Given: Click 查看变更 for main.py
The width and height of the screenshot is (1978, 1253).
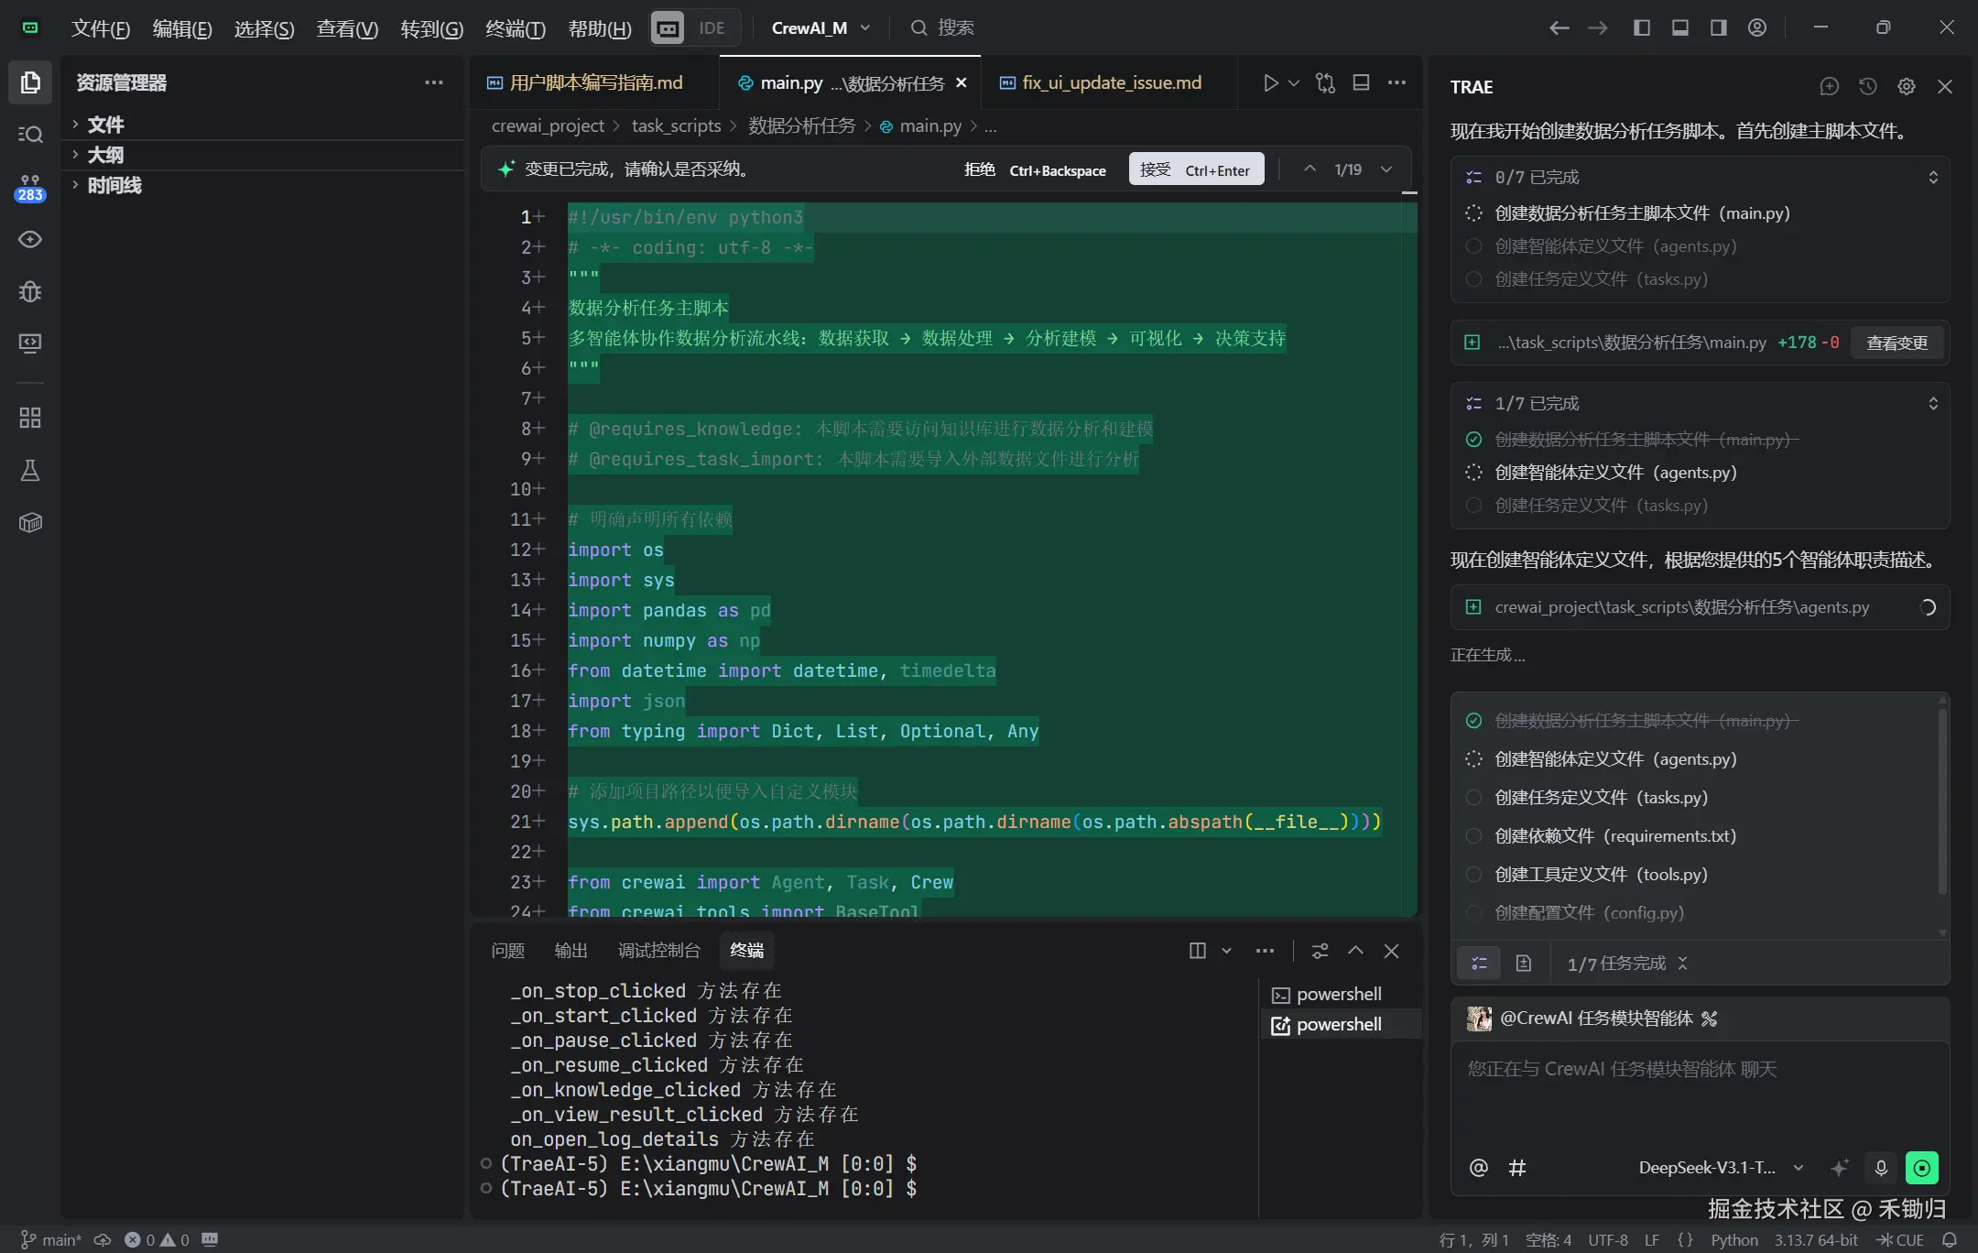Looking at the screenshot, I should (x=1896, y=343).
